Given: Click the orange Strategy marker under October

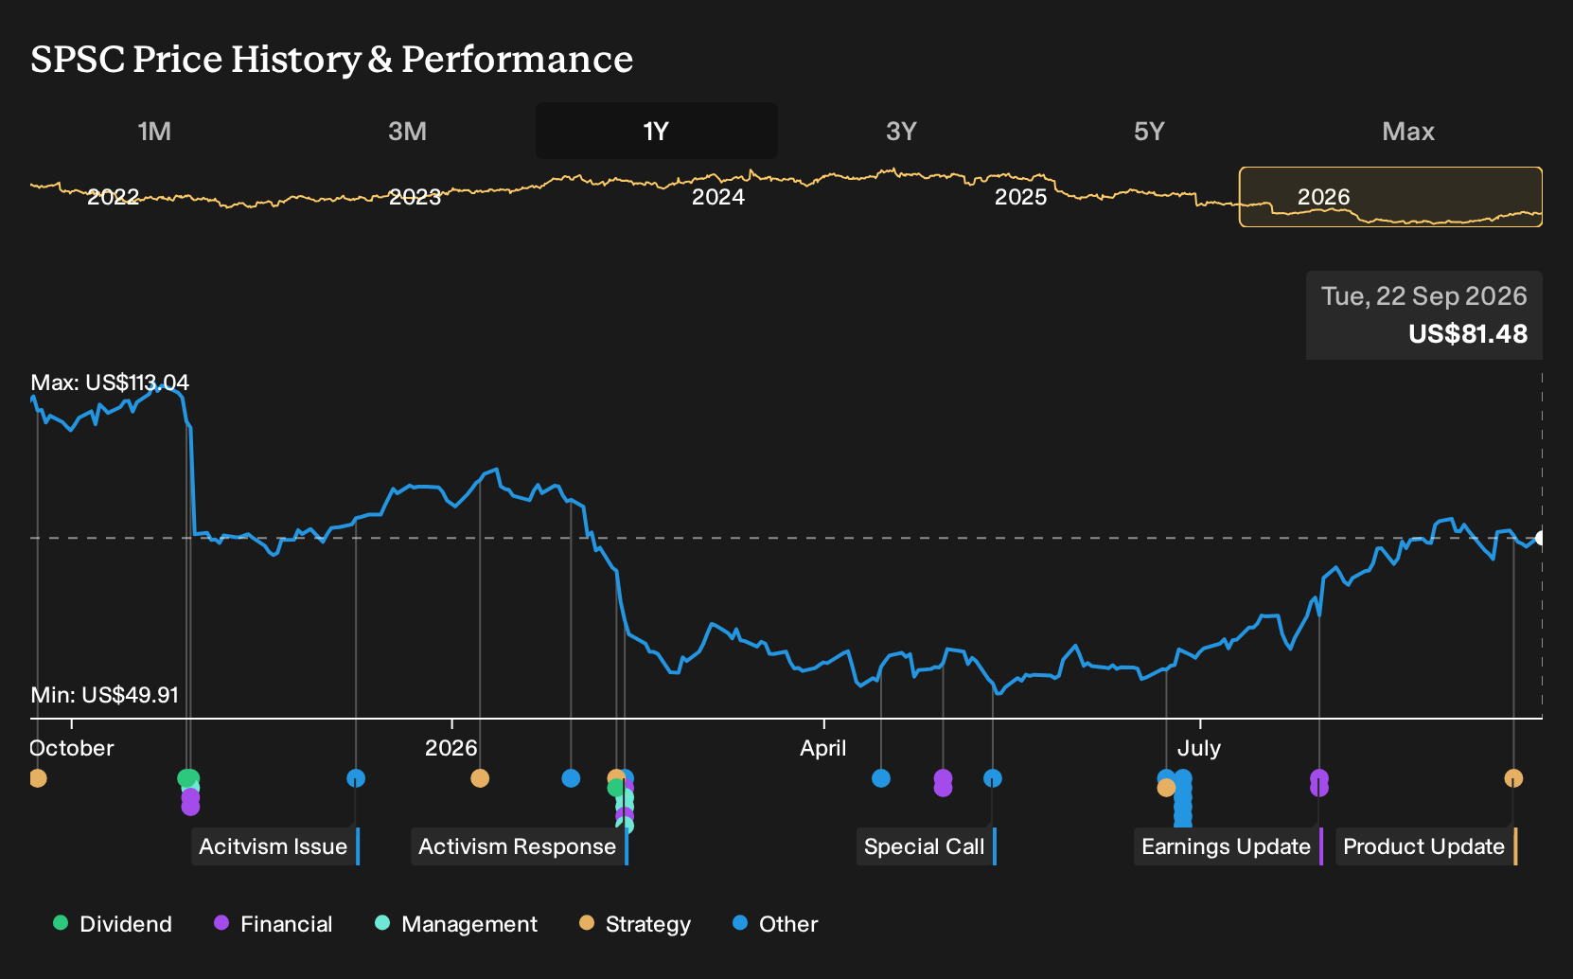Looking at the screenshot, I should point(38,778).
